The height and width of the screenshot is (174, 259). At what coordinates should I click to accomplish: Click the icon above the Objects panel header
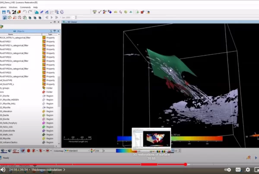click(x=2, y=27)
